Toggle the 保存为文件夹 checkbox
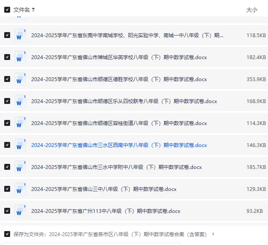This screenshot has width=268, height=245. pyautogui.click(x=7, y=234)
